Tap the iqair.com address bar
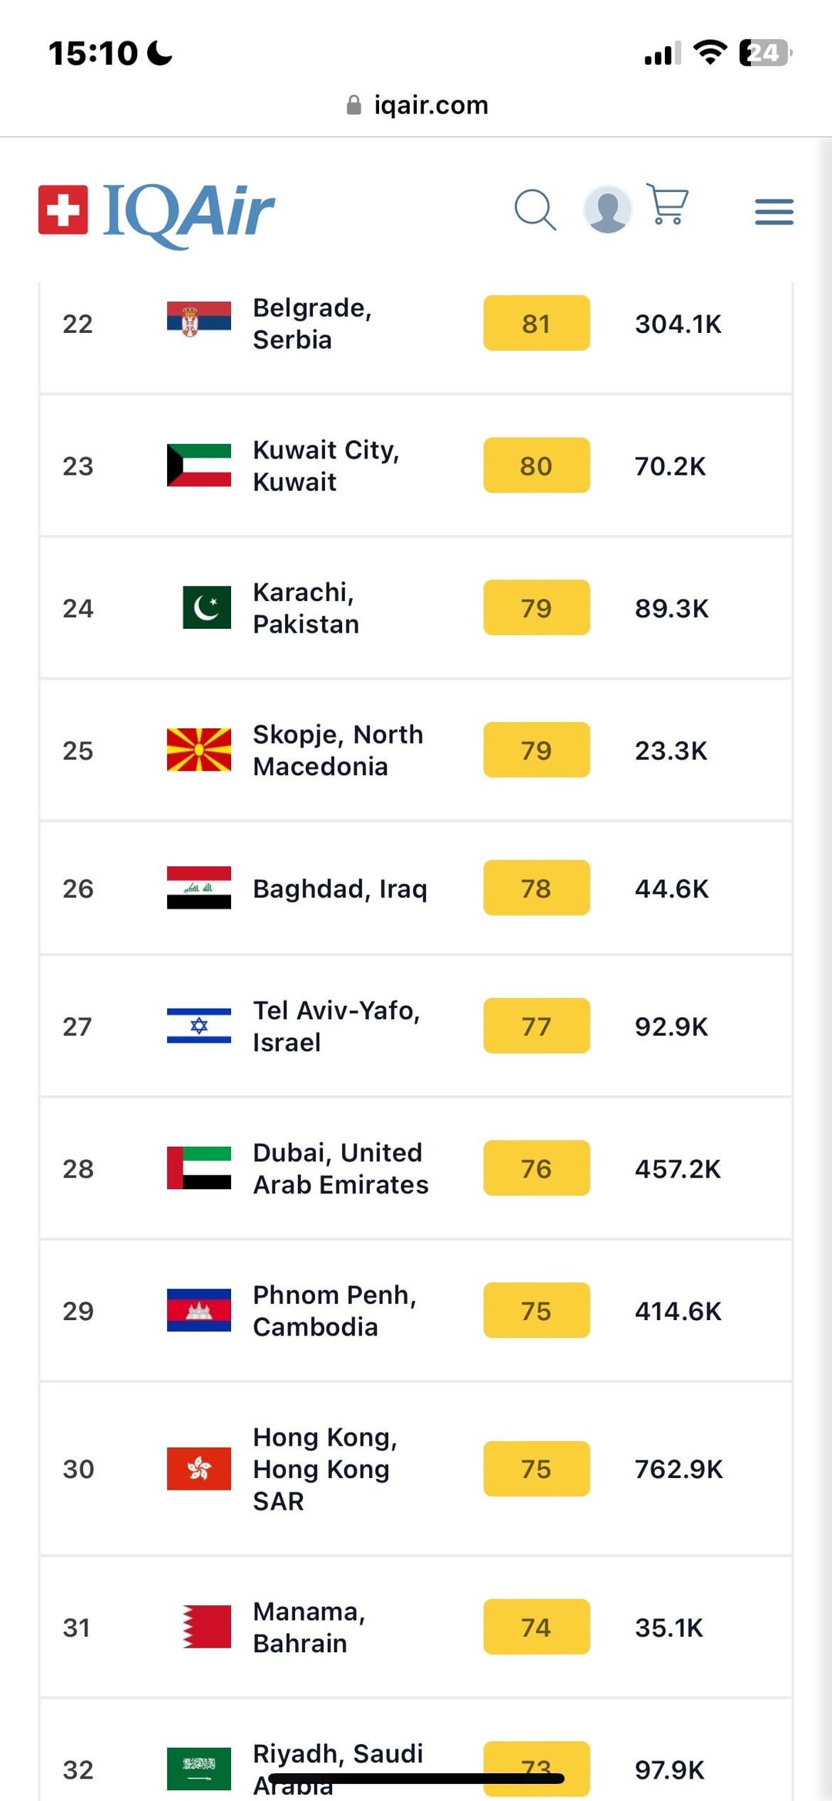The width and height of the screenshot is (832, 1801). 417,105
